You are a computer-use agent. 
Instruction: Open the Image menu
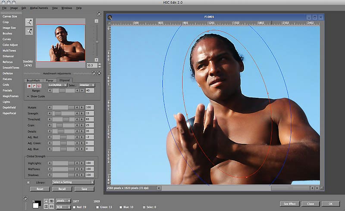[x=14, y=8]
